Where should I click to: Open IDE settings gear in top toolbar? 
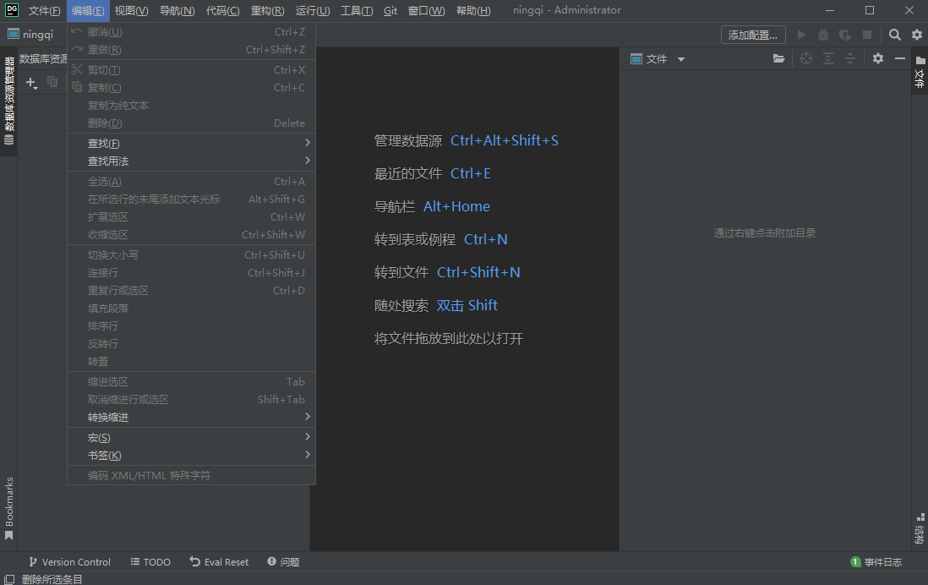coord(917,35)
